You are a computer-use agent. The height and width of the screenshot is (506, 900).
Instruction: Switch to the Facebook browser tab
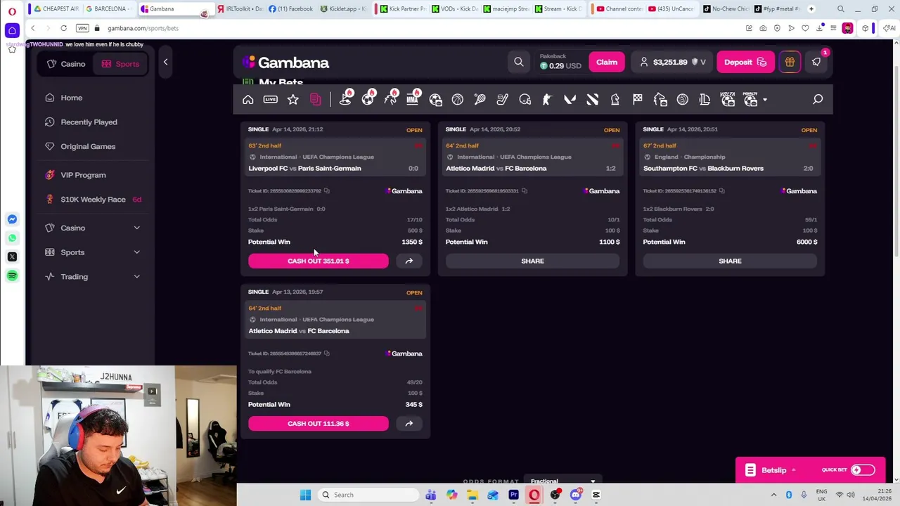(290, 8)
